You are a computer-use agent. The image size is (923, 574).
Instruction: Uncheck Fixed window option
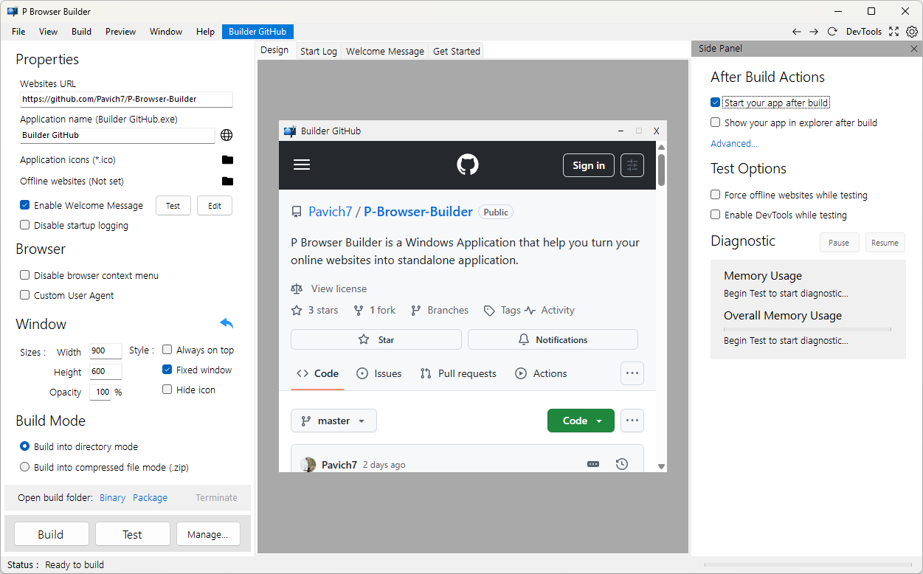(167, 370)
